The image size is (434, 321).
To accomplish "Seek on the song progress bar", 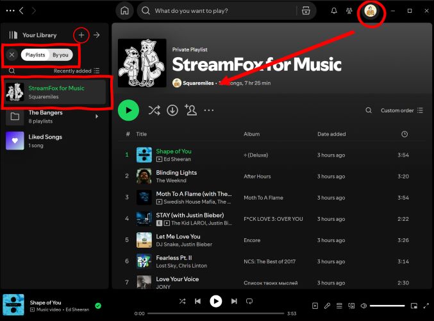I will coord(216,313).
